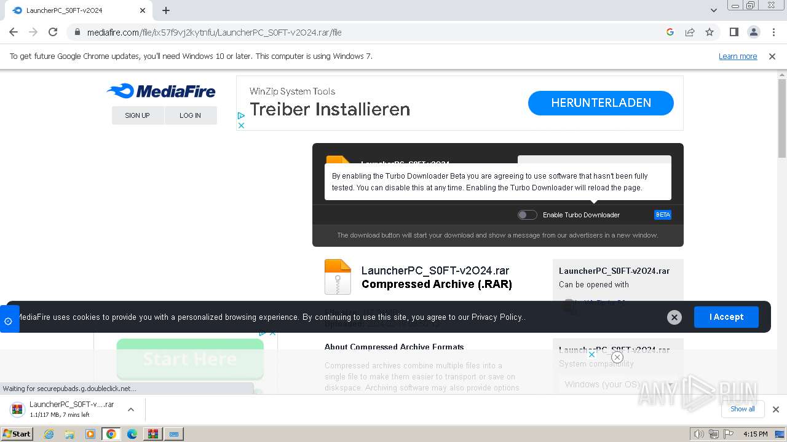Click the Start Here ad button
The image size is (787, 442).
pyautogui.click(x=190, y=359)
